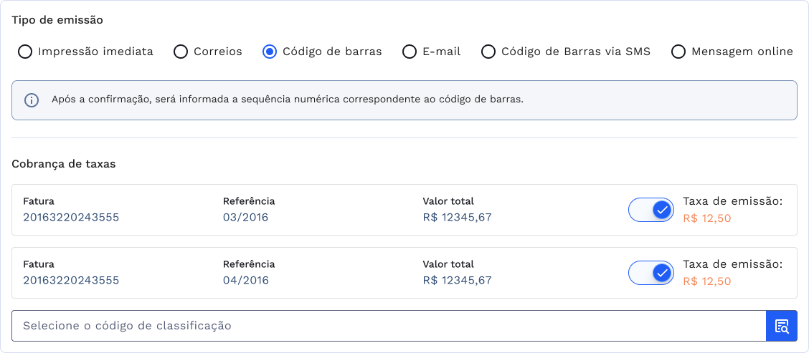This screenshot has height=353, width=809.
Task: Click the fatura number for reference 04/2016
Action: 71,280
